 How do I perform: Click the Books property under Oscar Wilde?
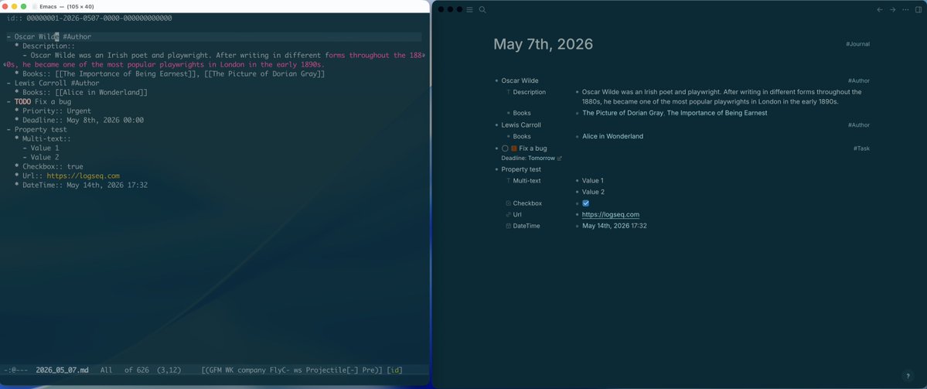tap(522, 113)
